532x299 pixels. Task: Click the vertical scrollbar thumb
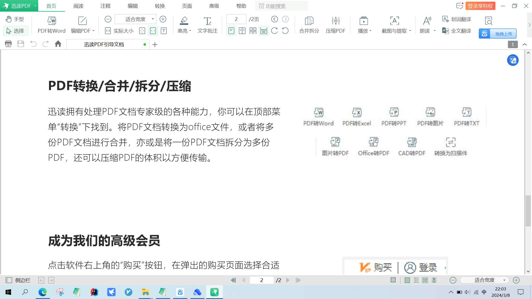point(528,211)
